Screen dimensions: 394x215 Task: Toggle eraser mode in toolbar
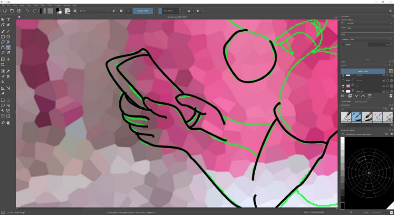[114, 11]
